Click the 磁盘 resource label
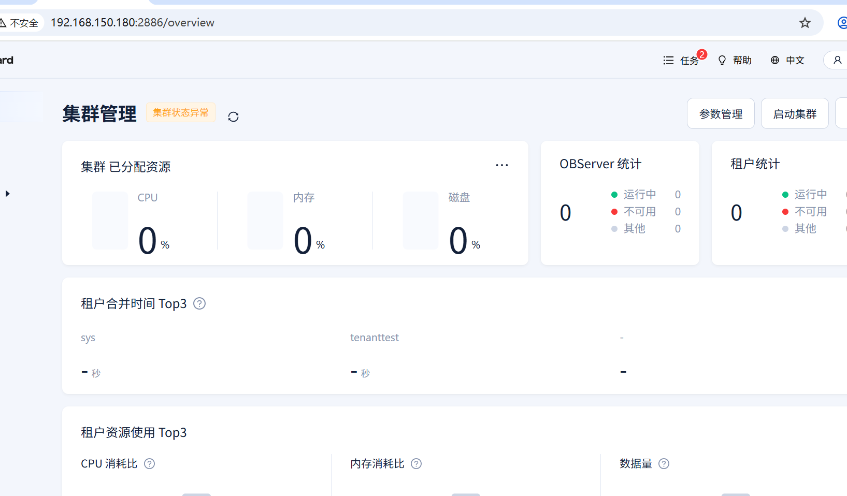Viewport: 847px width, 496px height. coord(459,197)
